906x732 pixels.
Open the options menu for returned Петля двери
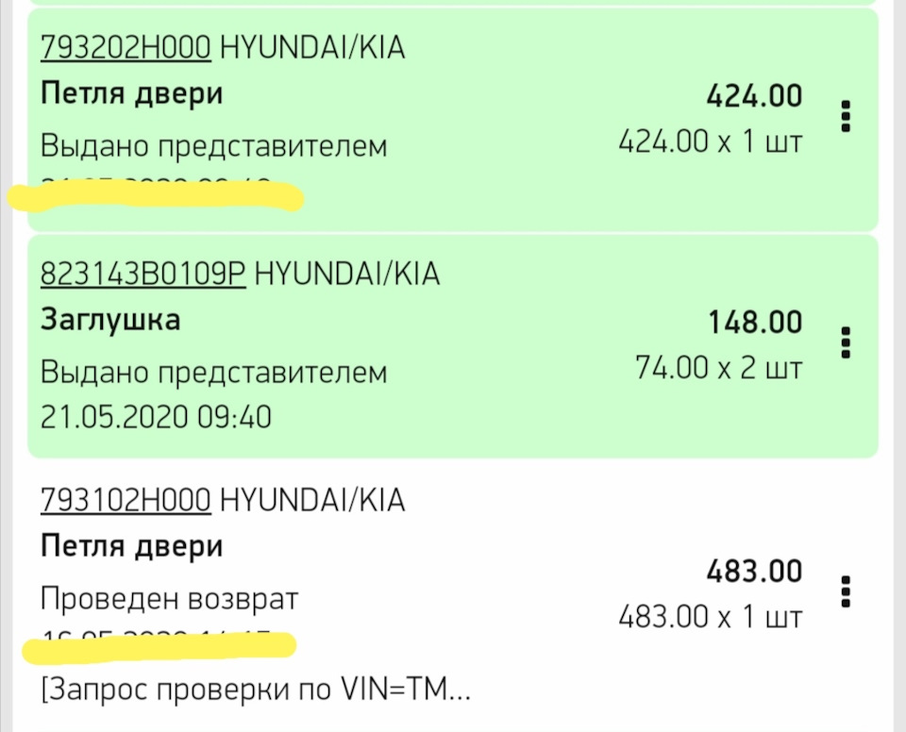click(x=845, y=590)
